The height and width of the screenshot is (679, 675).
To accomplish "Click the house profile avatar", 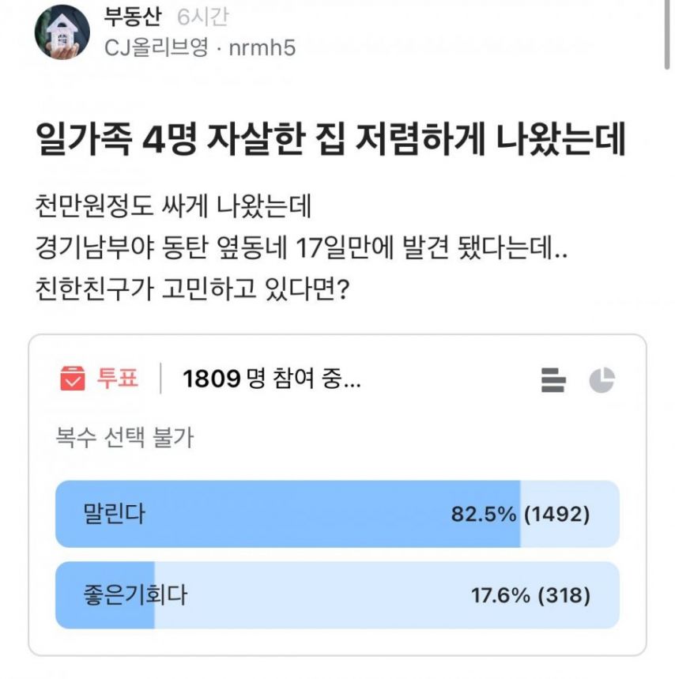I will 62,32.
